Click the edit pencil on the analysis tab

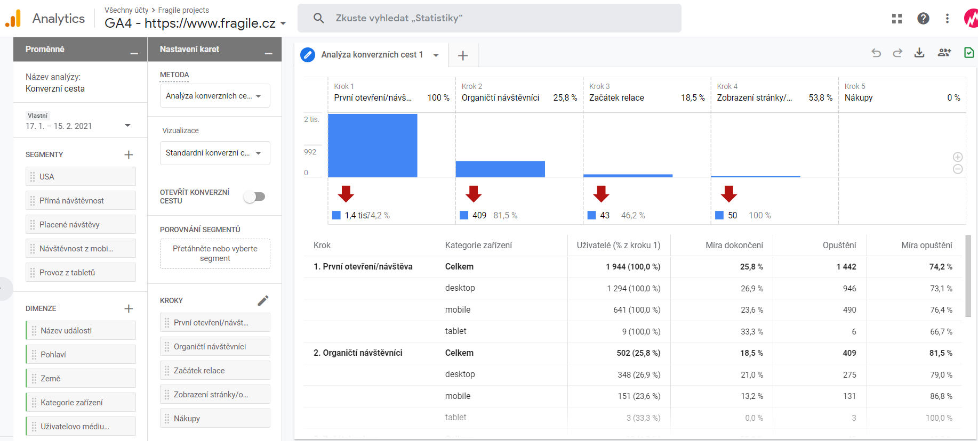point(308,55)
